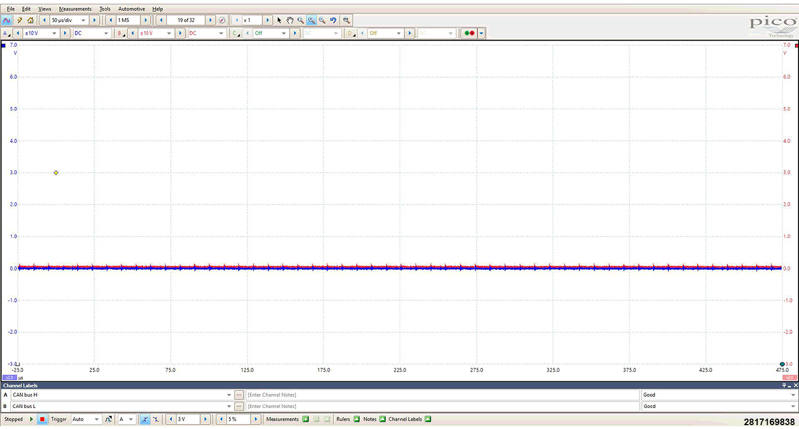Toggle the Notes panel button

point(382,419)
